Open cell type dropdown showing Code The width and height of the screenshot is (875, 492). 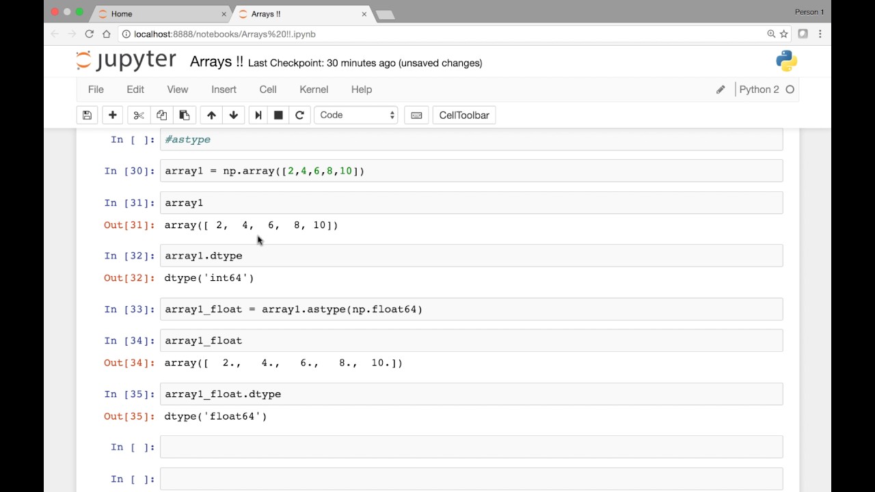(x=356, y=115)
